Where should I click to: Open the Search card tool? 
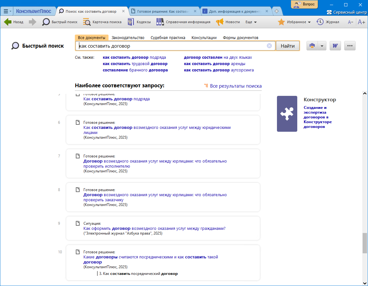click(87, 22)
